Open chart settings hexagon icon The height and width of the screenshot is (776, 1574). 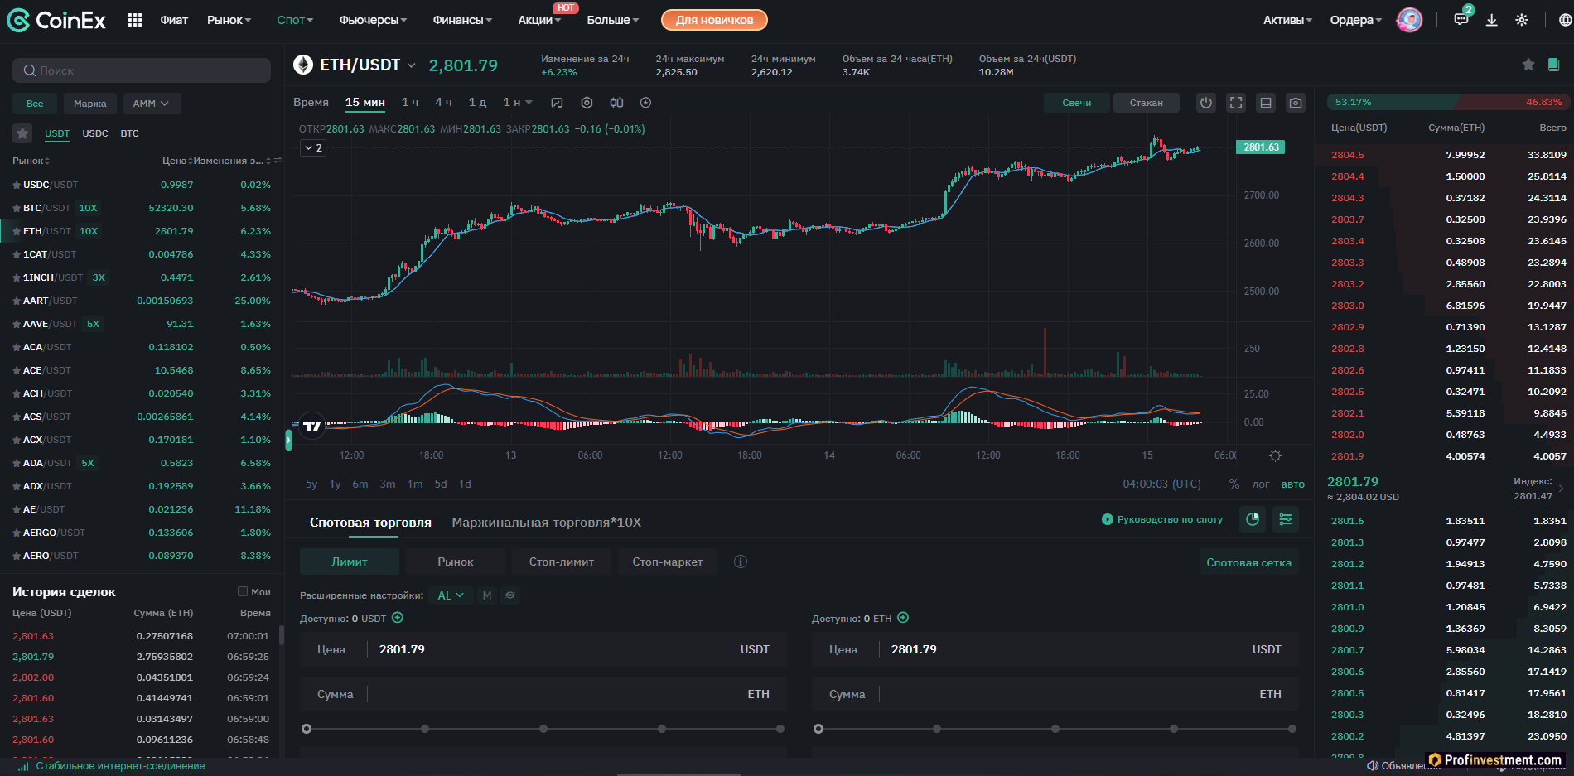pos(587,103)
